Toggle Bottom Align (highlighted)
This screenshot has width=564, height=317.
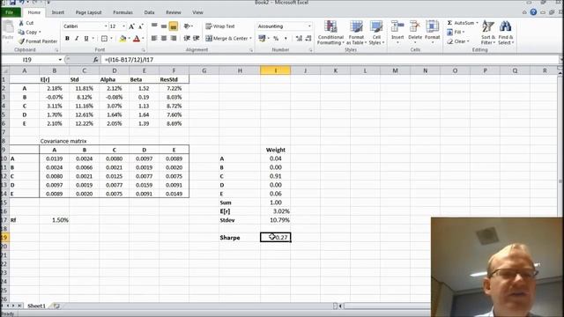click(x=174, y=26)
